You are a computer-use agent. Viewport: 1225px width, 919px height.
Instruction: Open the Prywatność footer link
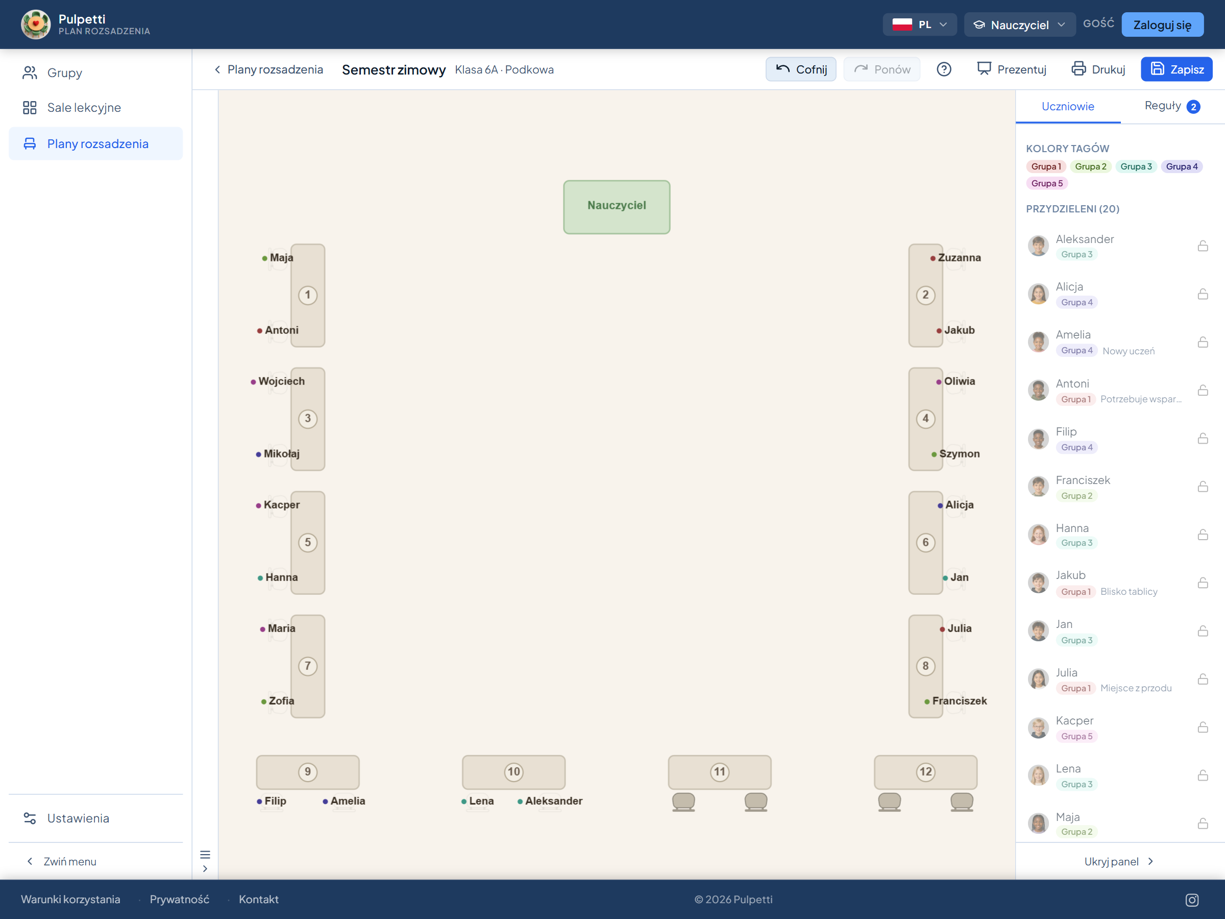180,899
